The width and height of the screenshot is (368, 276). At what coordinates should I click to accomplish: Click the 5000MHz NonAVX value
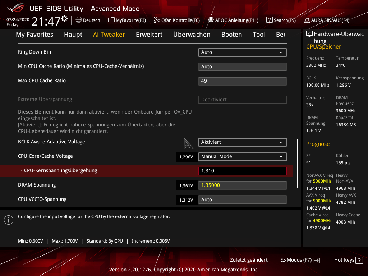click(x=322, y=181)
